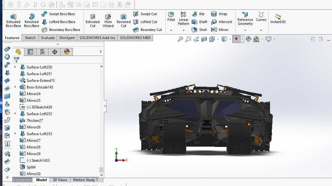Screen dimensions: 332x186
Task: Launch Instant3D
Action: (278, 18)
